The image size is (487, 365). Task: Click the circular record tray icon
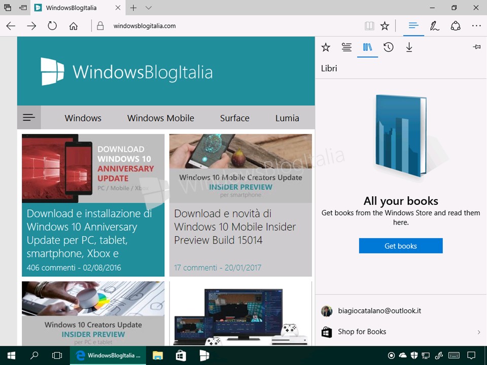point(391,355)
